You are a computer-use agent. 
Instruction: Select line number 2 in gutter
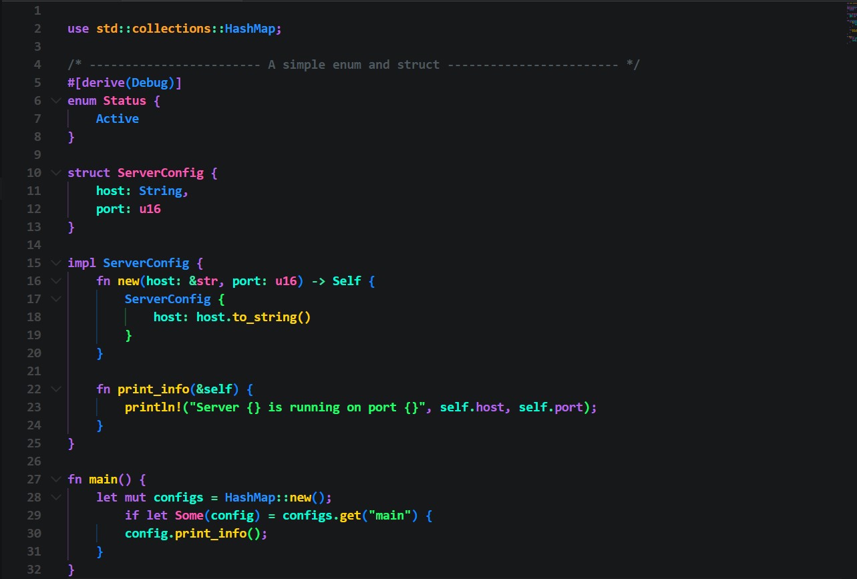coord(37,29)
